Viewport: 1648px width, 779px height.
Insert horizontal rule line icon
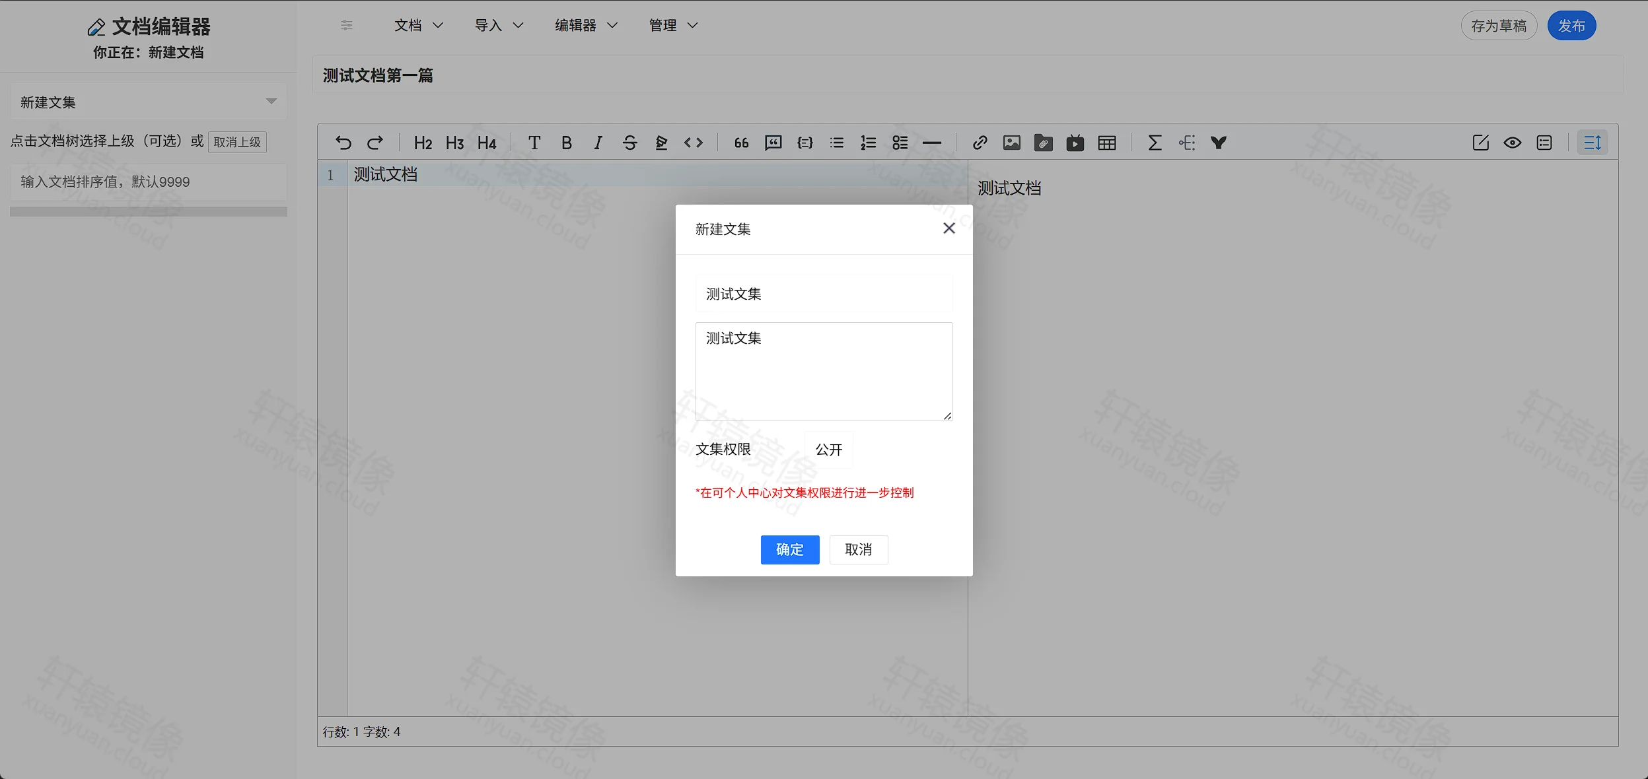pyautogui.click(x=932, y=143)
